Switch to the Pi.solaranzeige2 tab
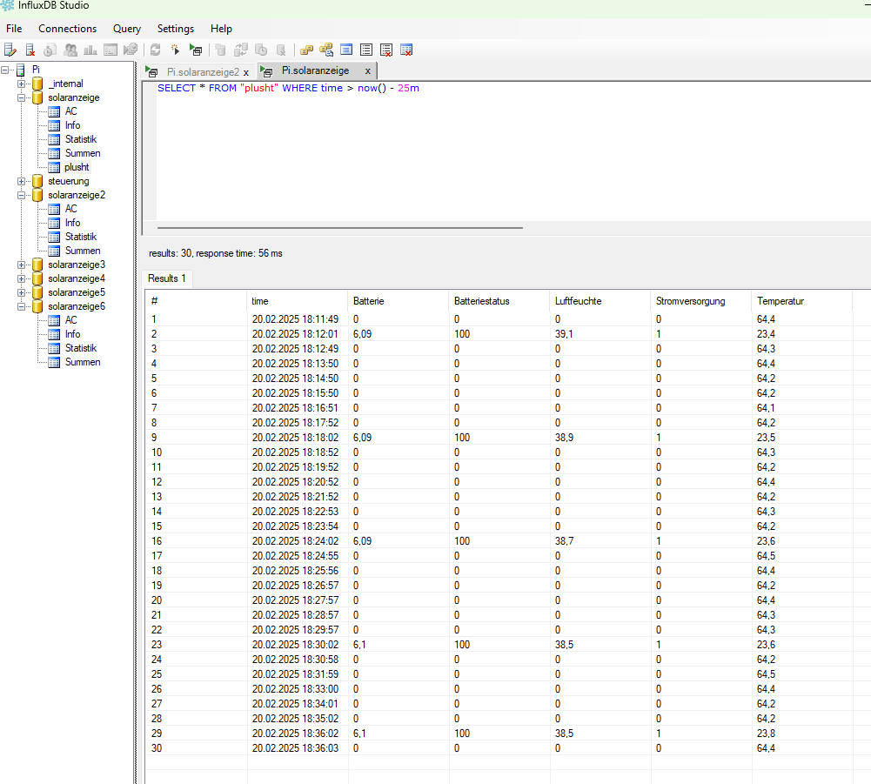The width and height of the screenshot is (871, 784). [202, 72]
